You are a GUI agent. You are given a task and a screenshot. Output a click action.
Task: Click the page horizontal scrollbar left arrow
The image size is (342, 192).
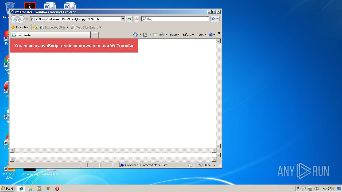tap(12, 150)
